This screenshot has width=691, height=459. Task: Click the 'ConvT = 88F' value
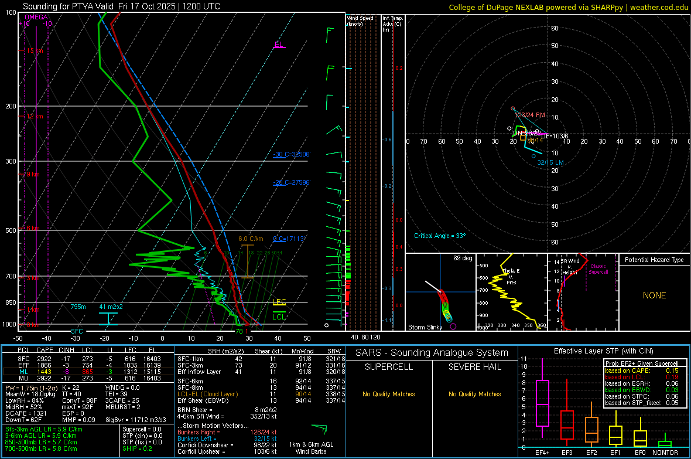point(80,401)
